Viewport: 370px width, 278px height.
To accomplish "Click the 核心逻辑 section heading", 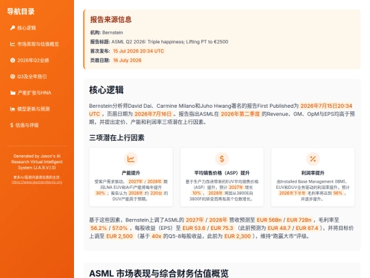I will (106, 90).
